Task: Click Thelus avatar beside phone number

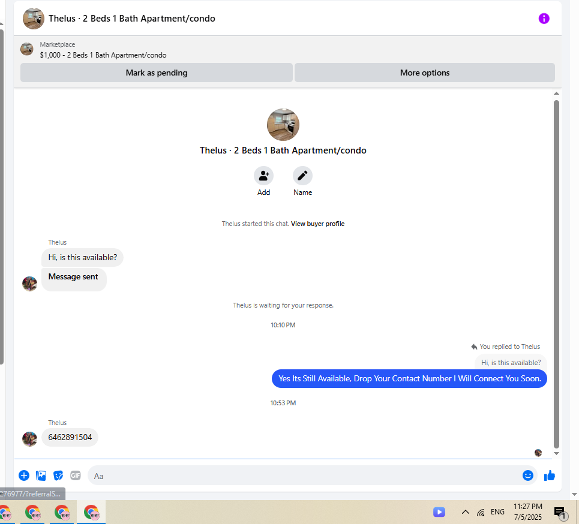Action: pyautogui.click(x=29, y=439)
